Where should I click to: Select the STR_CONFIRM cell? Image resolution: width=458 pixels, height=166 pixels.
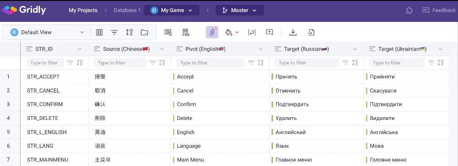coord(55,104)
